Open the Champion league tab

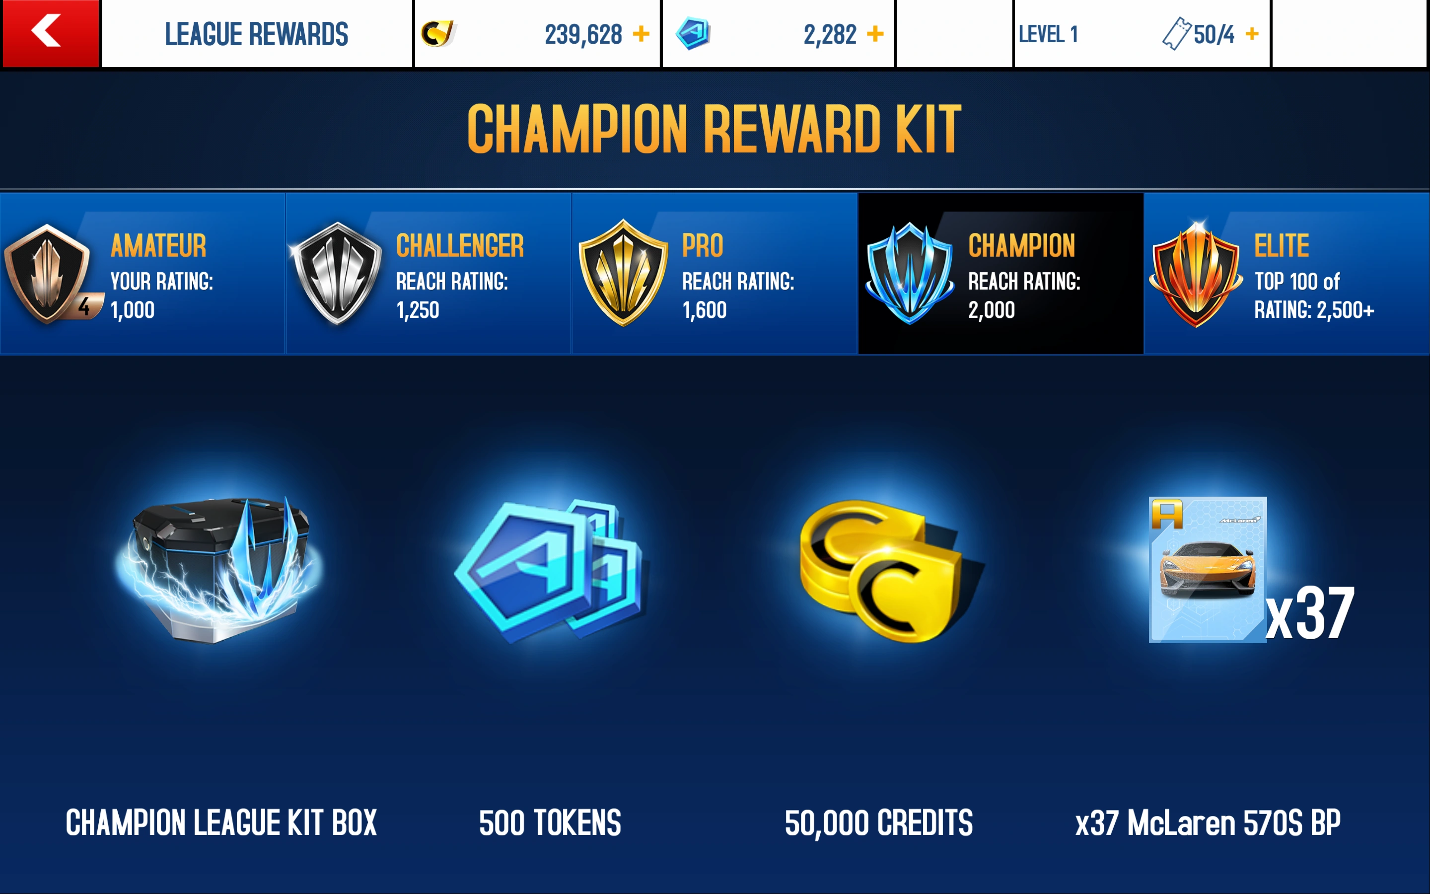(1001, 274)
